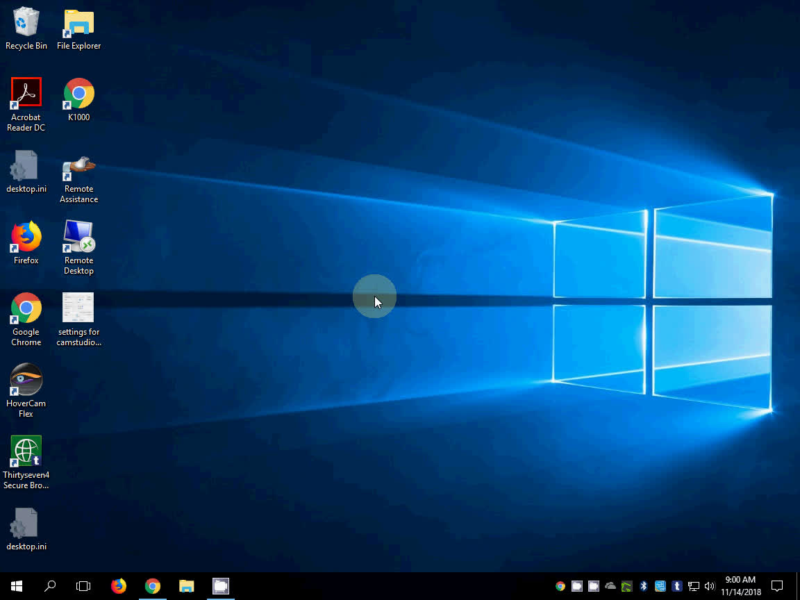Open the volume slider from the taskbar
The width and height of the screenshot is (800, 600).
[x=710, y=586]
